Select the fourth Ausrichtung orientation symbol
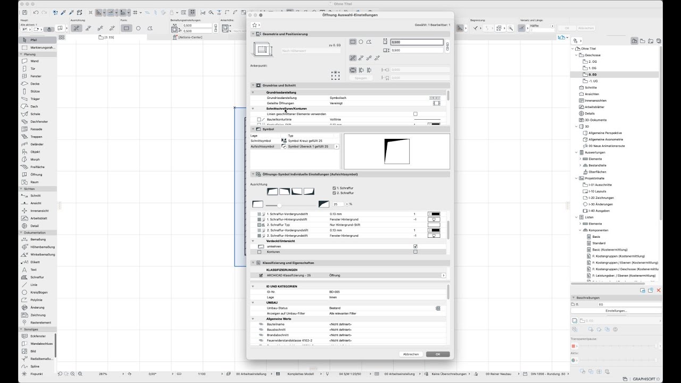681x383 pixels. click(309, 191)
